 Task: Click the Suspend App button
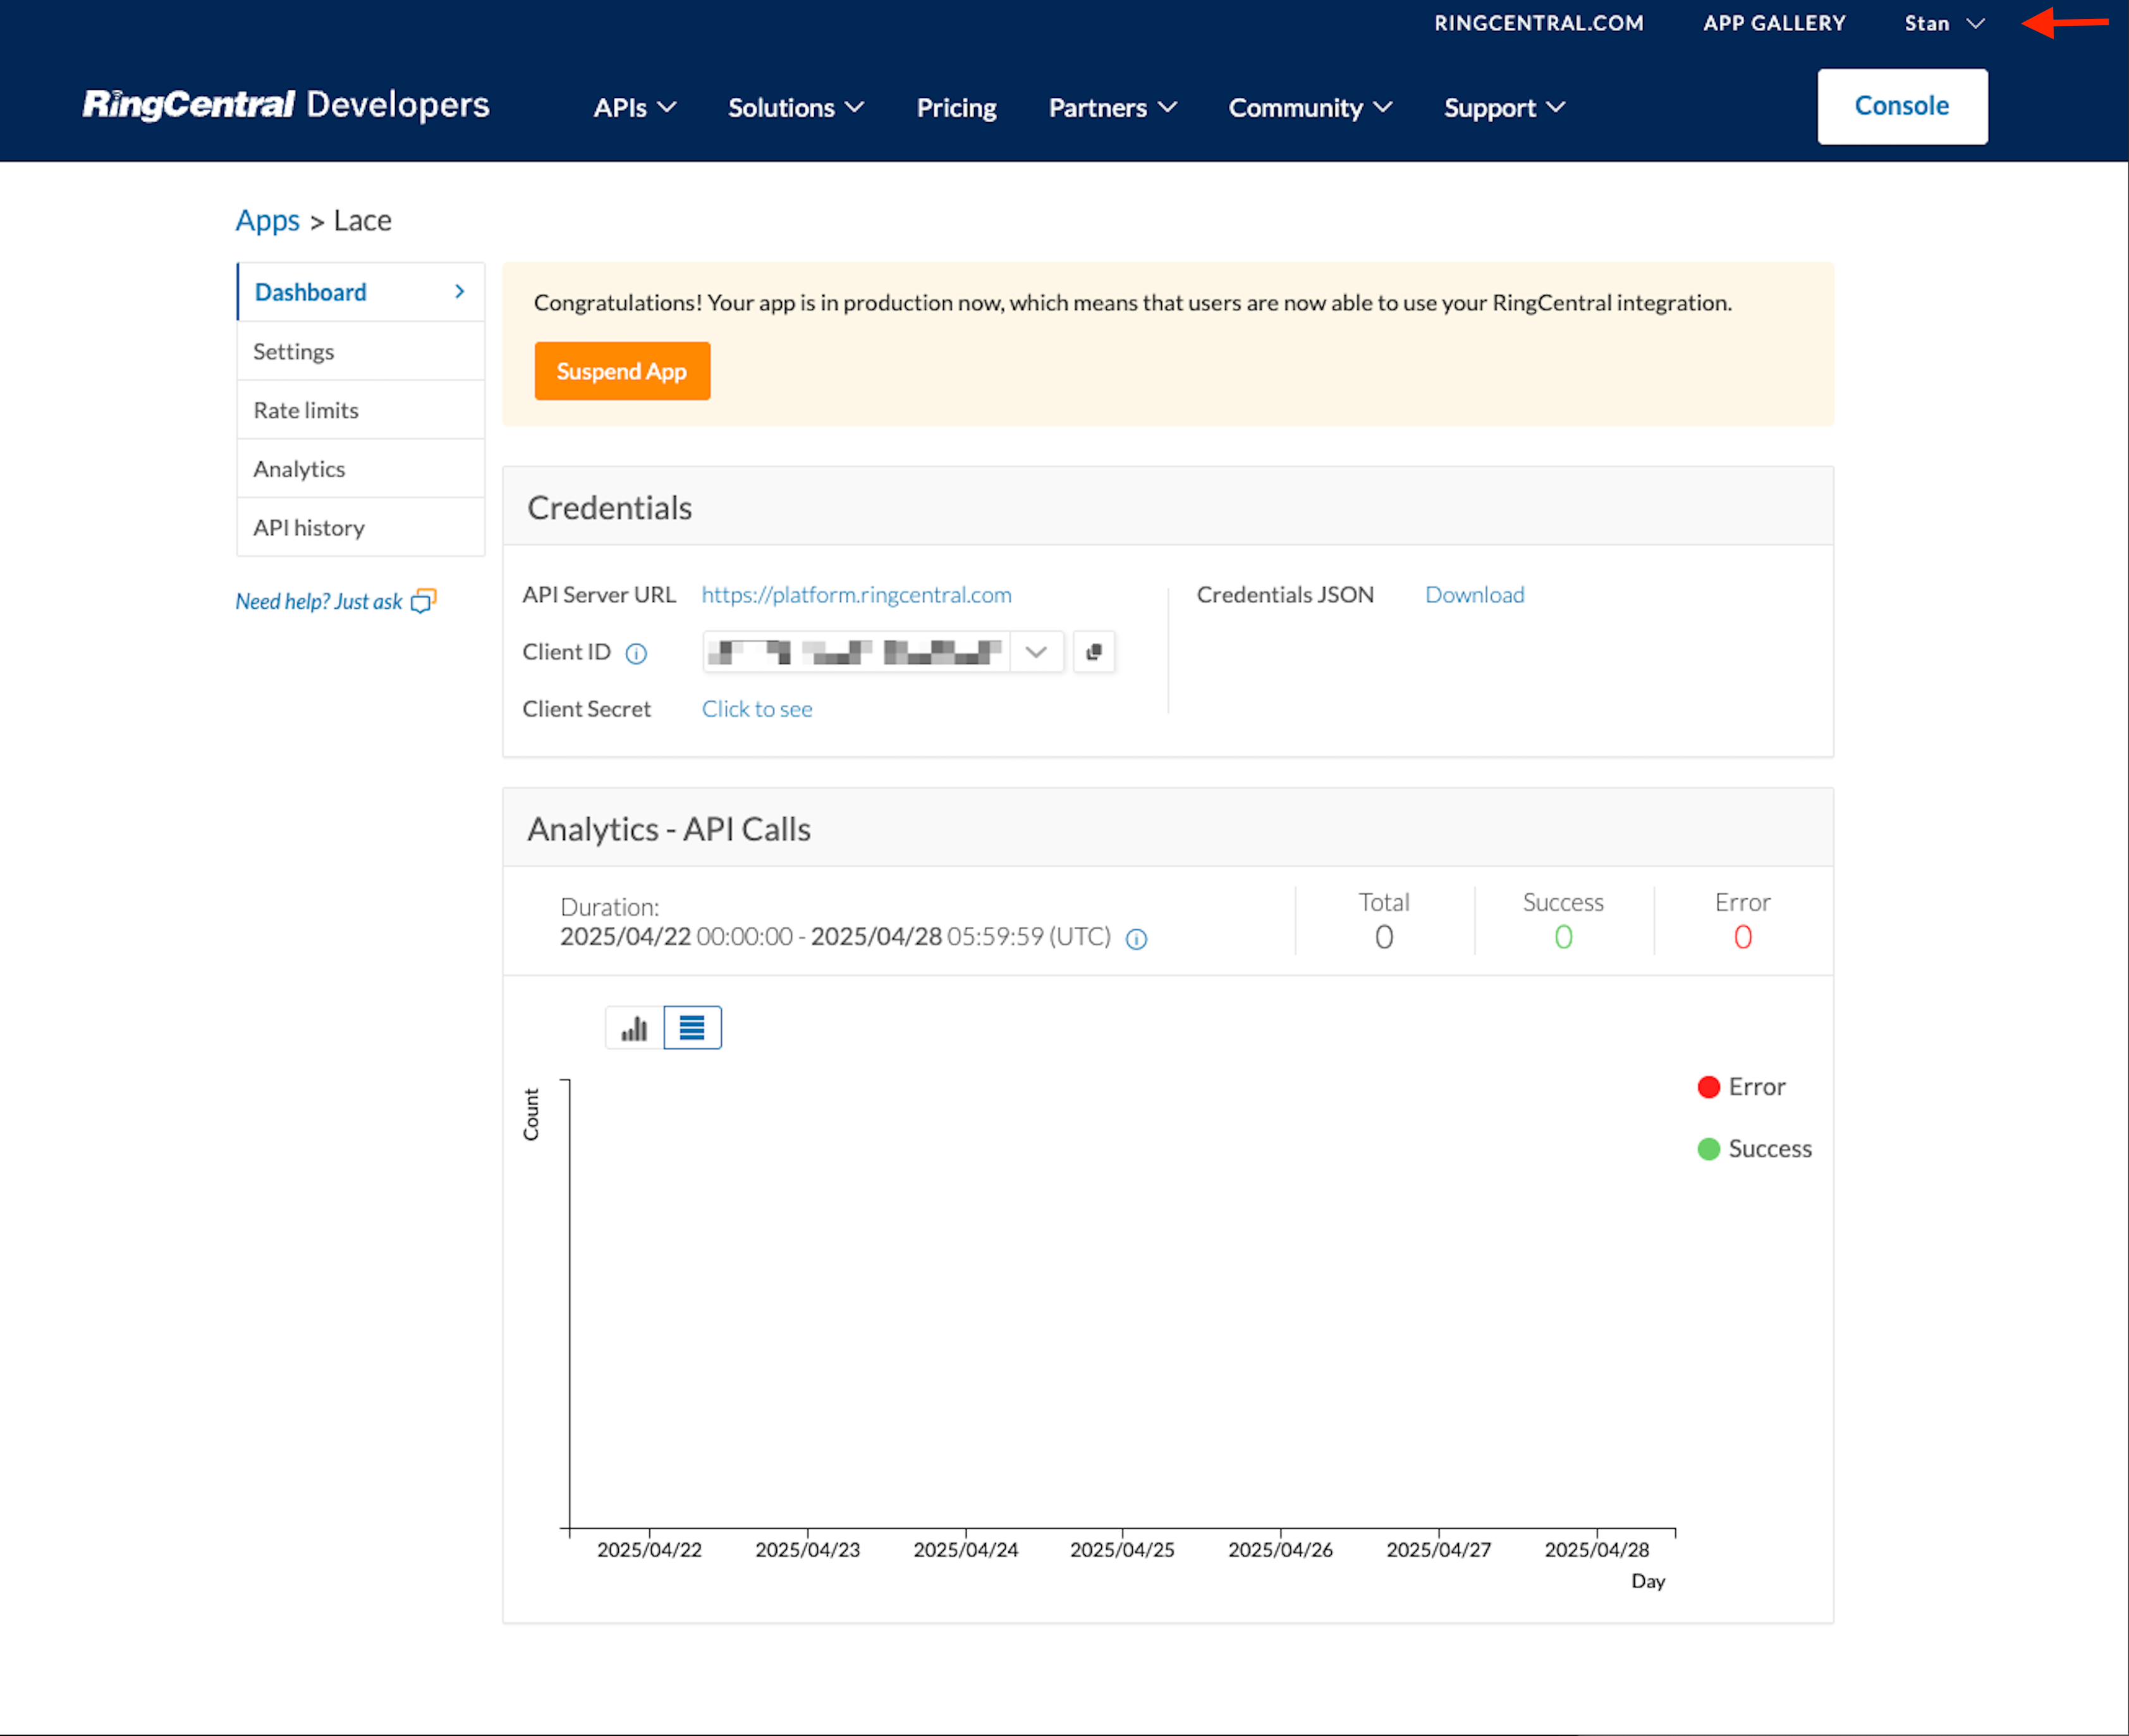pyautogui.click(x=622, y=371)
